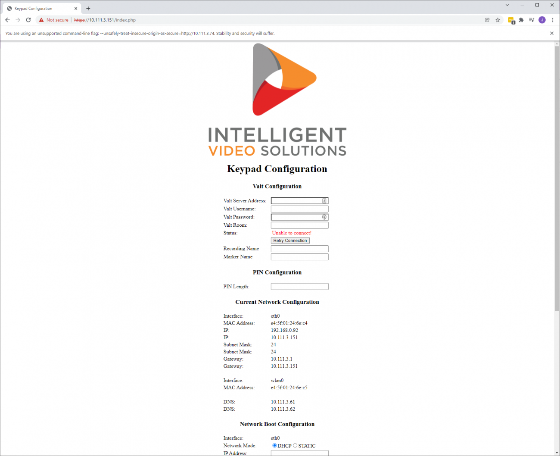Image resolution: width=560 pixels, height=456 pixels.
Task: Go forward to the next page
Action: tap(18, 20)
